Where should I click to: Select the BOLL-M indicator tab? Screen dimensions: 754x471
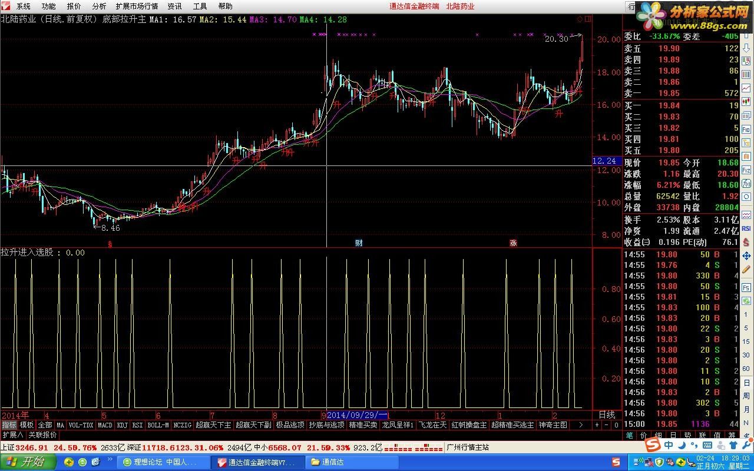158,424
